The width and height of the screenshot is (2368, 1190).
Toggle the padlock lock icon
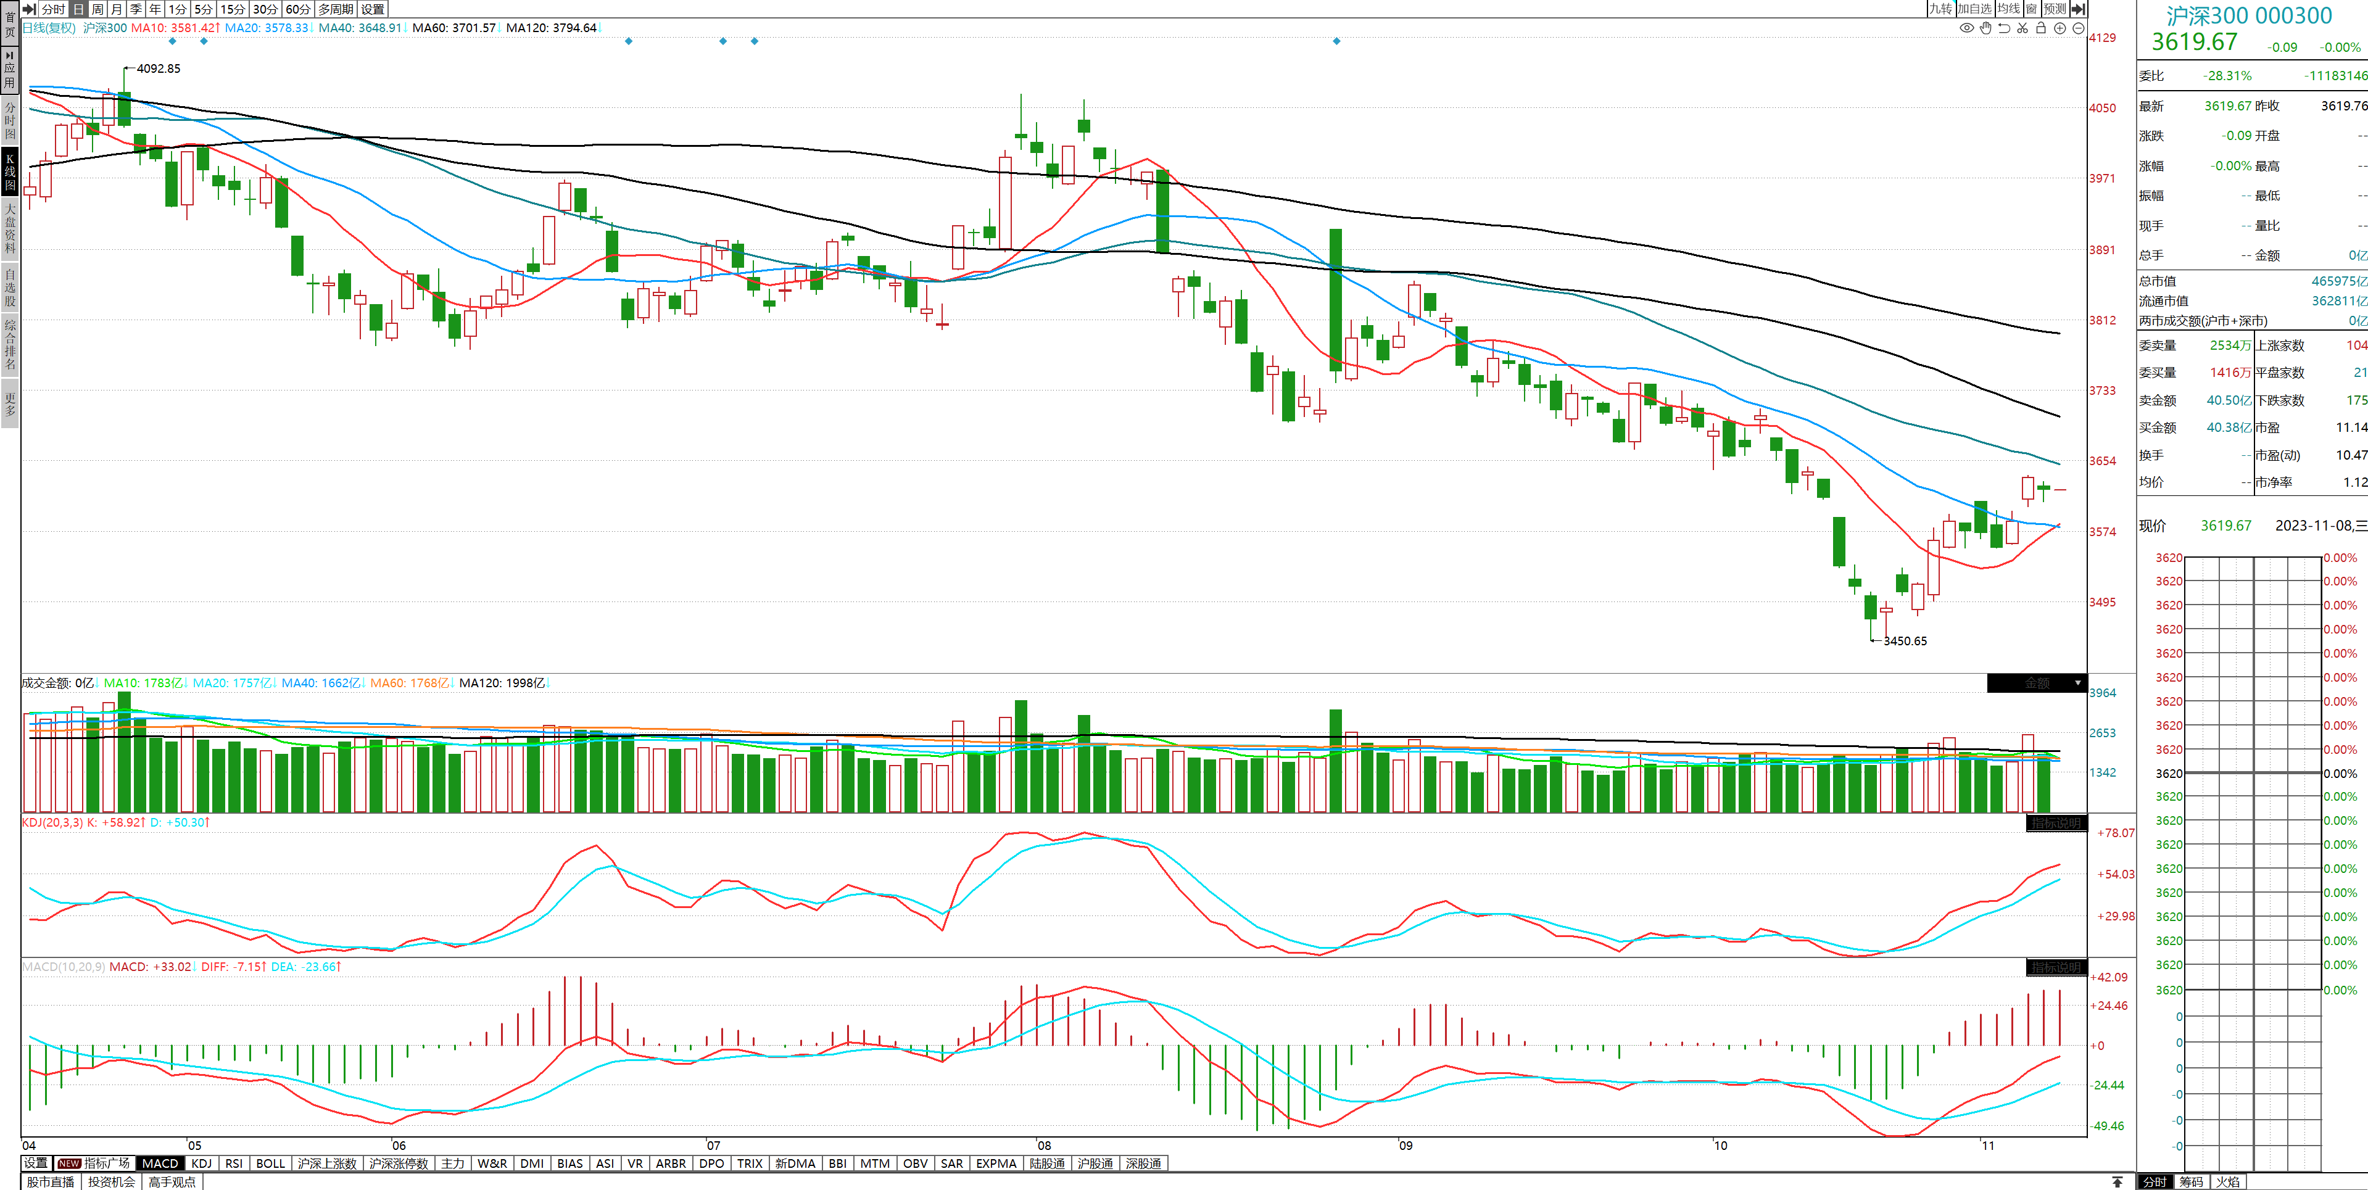click(x=2041, y=28)
